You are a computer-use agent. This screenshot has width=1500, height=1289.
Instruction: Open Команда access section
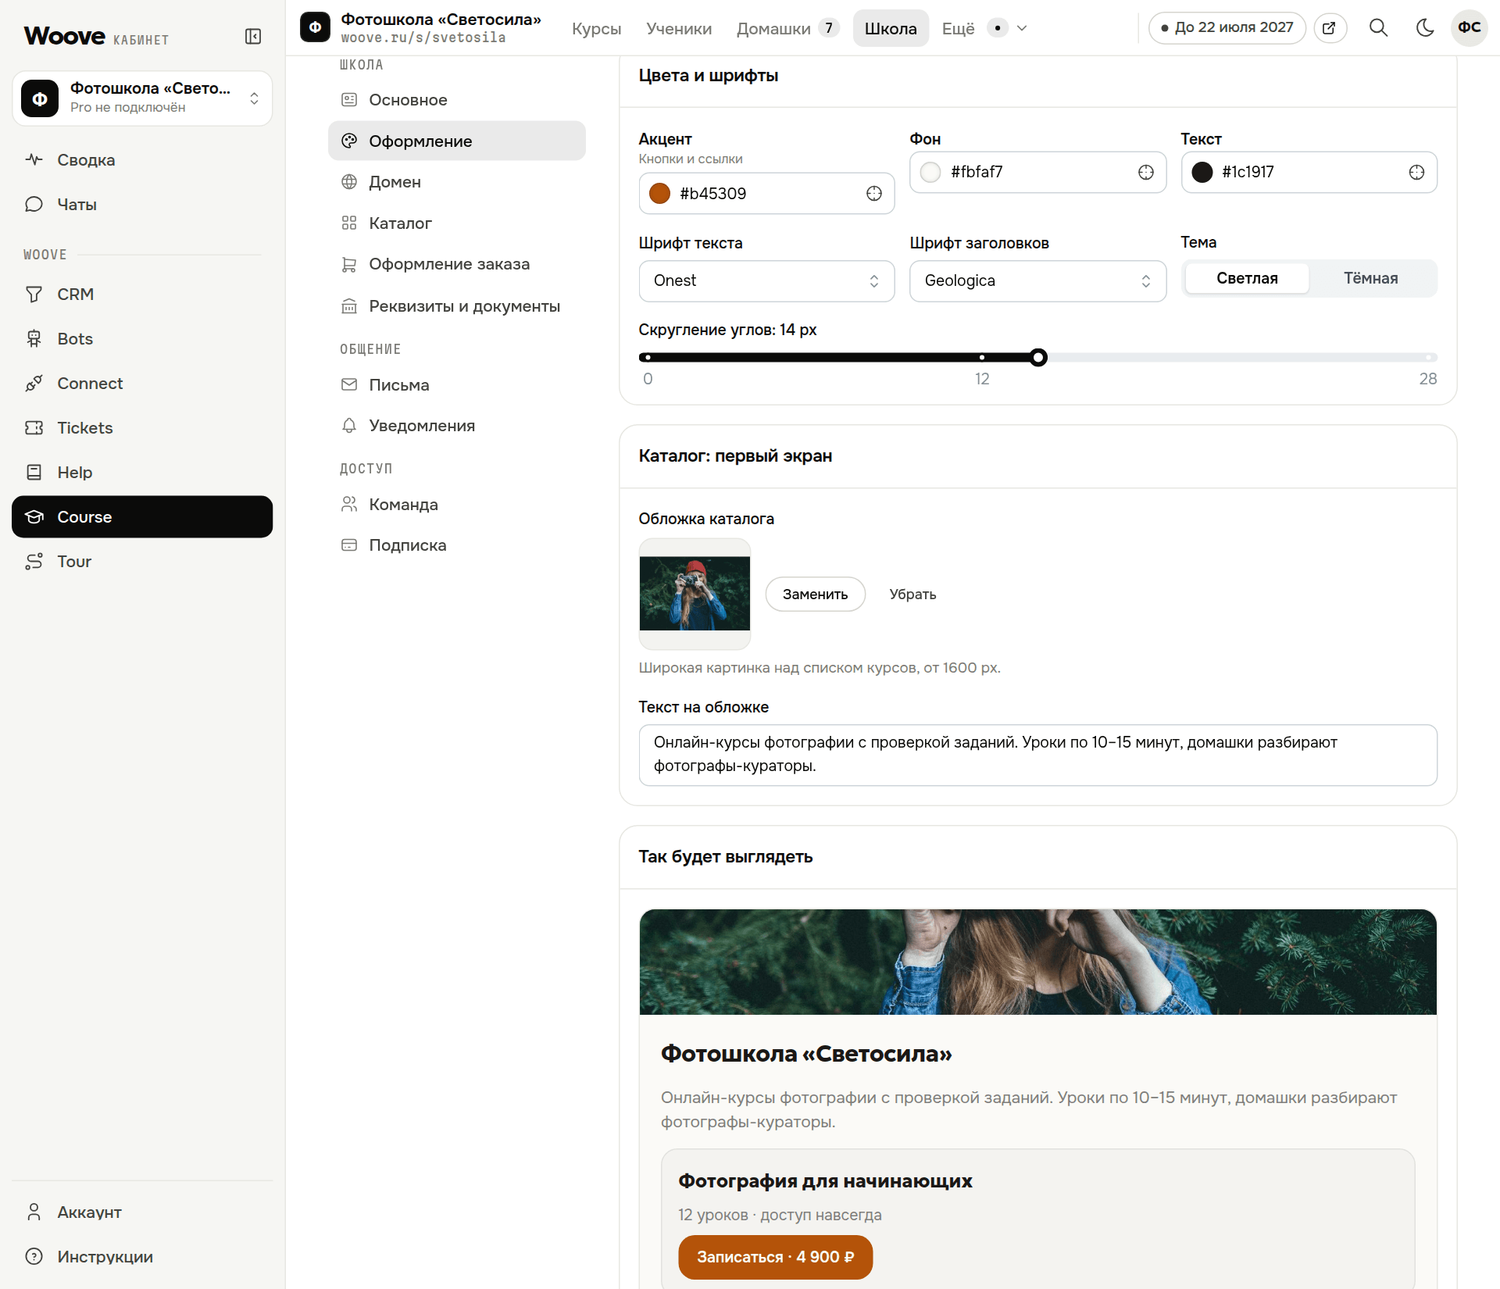(x=456, y=505)
